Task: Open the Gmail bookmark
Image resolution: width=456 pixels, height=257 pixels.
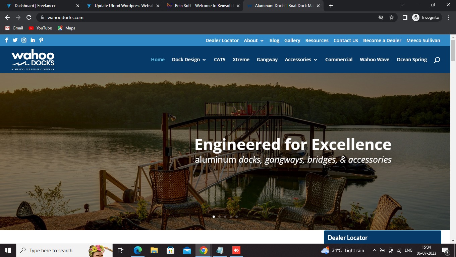Action: pos(14,28)
